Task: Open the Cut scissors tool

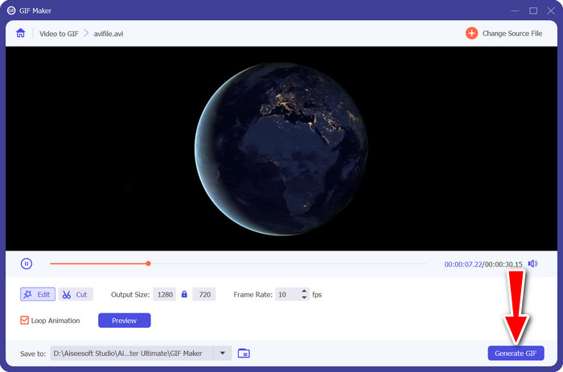Action: pos(76,295)
